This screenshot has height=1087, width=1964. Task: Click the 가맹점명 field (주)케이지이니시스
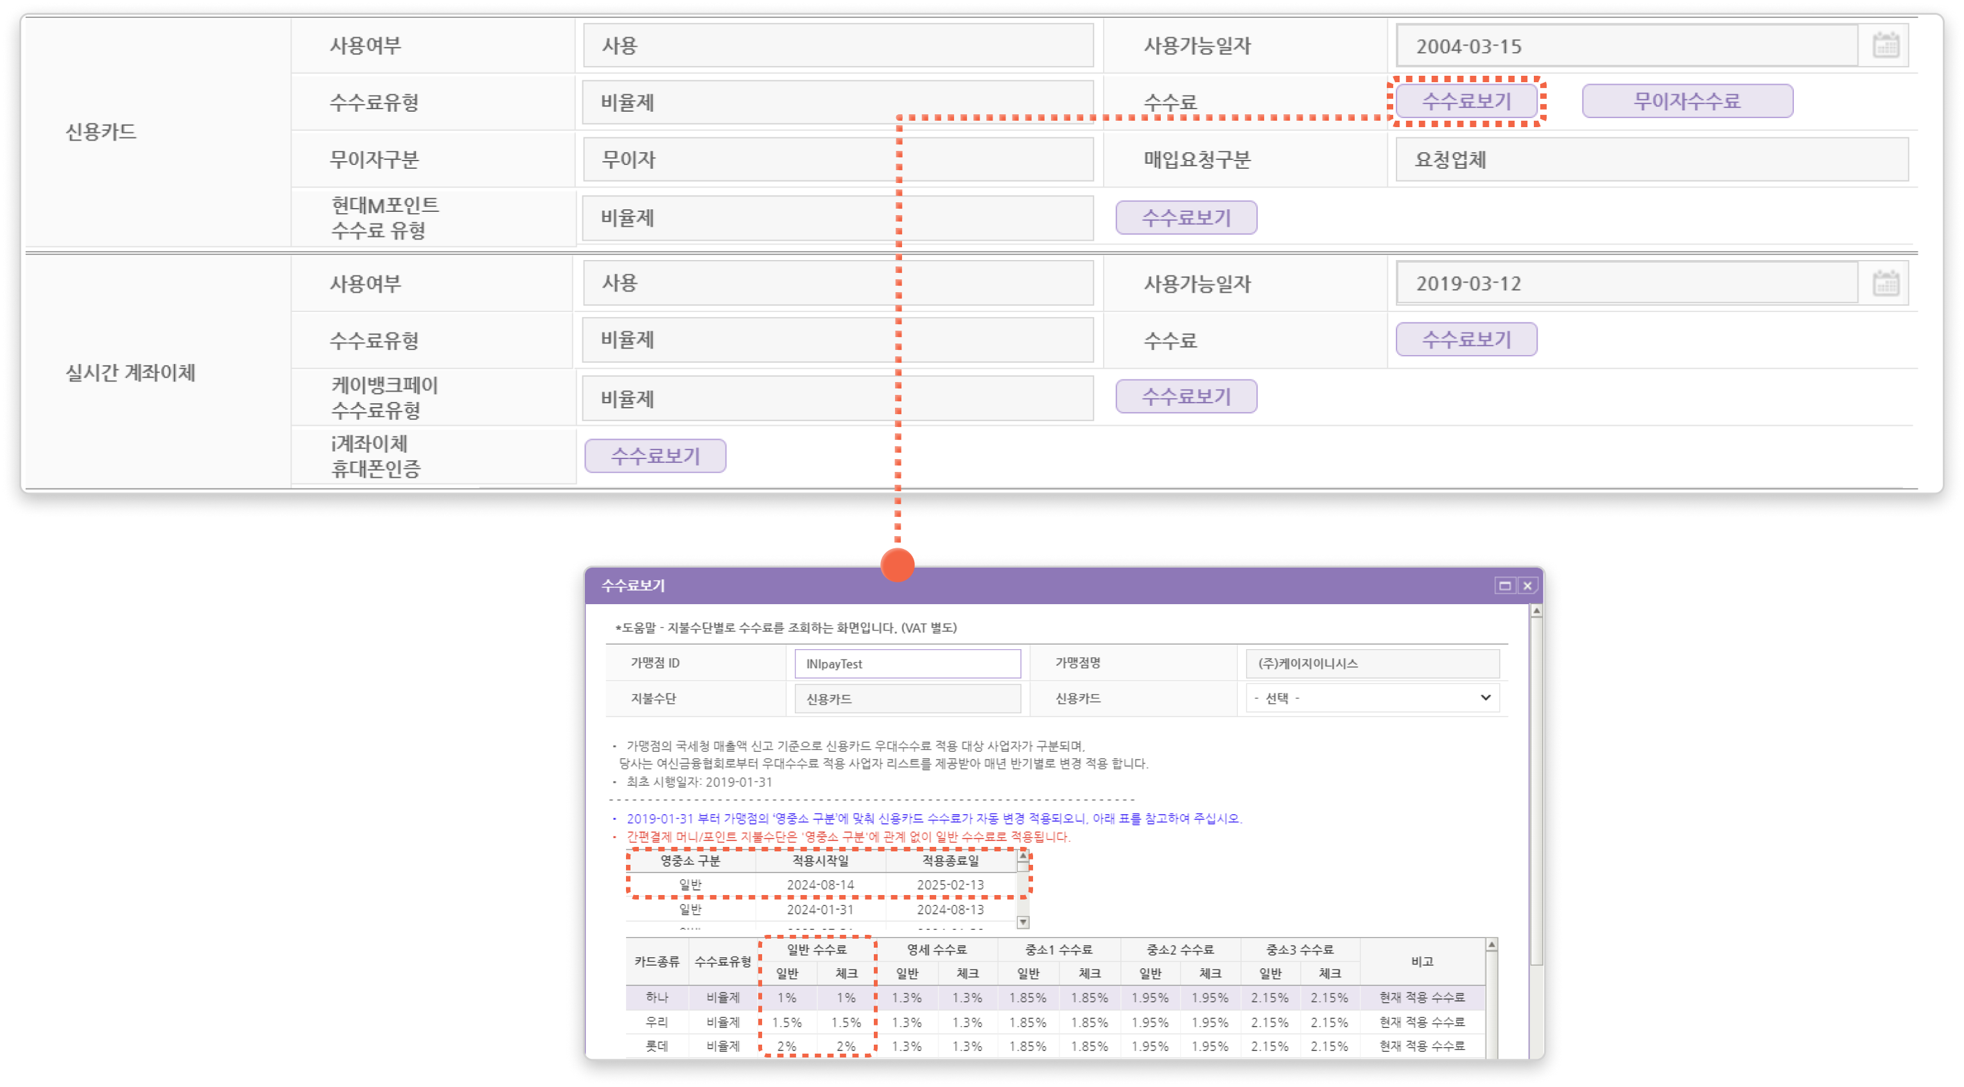click(x=1371, y=663)
